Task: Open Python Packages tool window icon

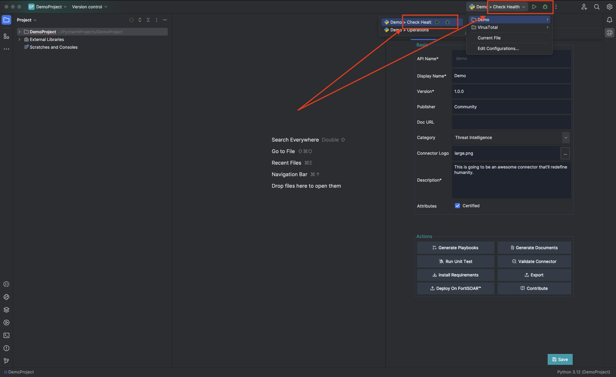Action: coord(6,310)
